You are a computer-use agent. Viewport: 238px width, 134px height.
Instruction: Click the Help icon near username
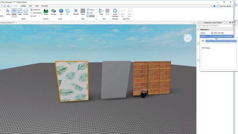click(214, 6)
